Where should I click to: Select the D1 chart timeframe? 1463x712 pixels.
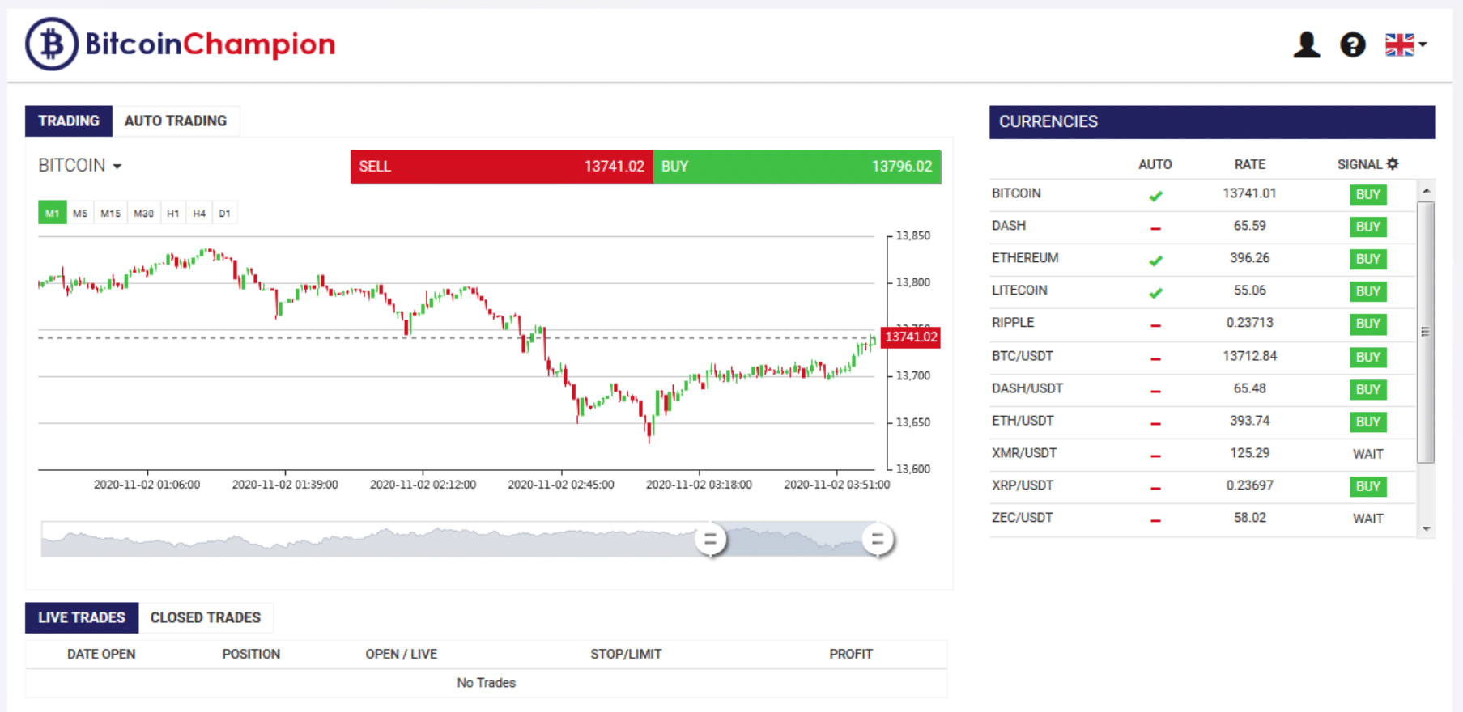[225, 213]
